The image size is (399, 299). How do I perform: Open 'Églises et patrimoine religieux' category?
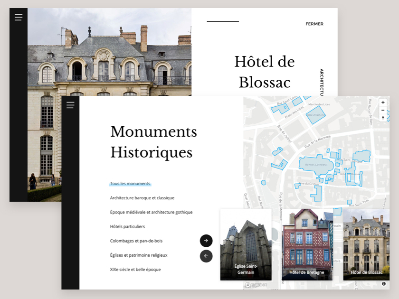[139, 255]
